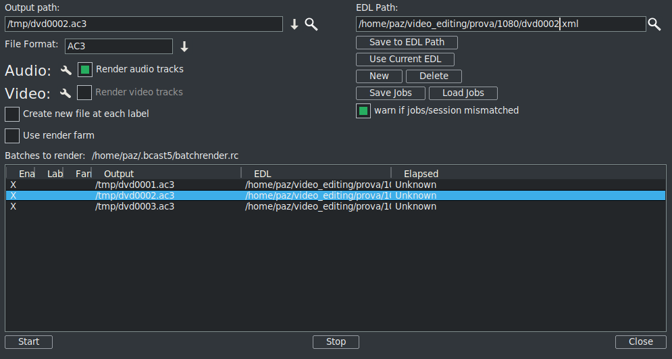Enable Render video tracks checkbox
672x359 pixels.
pos(84,93)
